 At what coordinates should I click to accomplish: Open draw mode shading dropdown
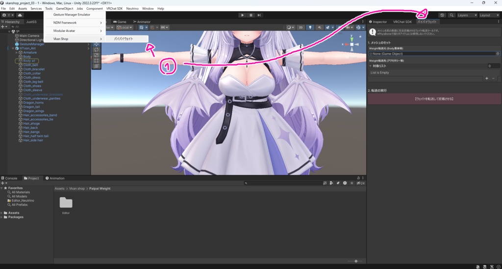coord(290,27)
